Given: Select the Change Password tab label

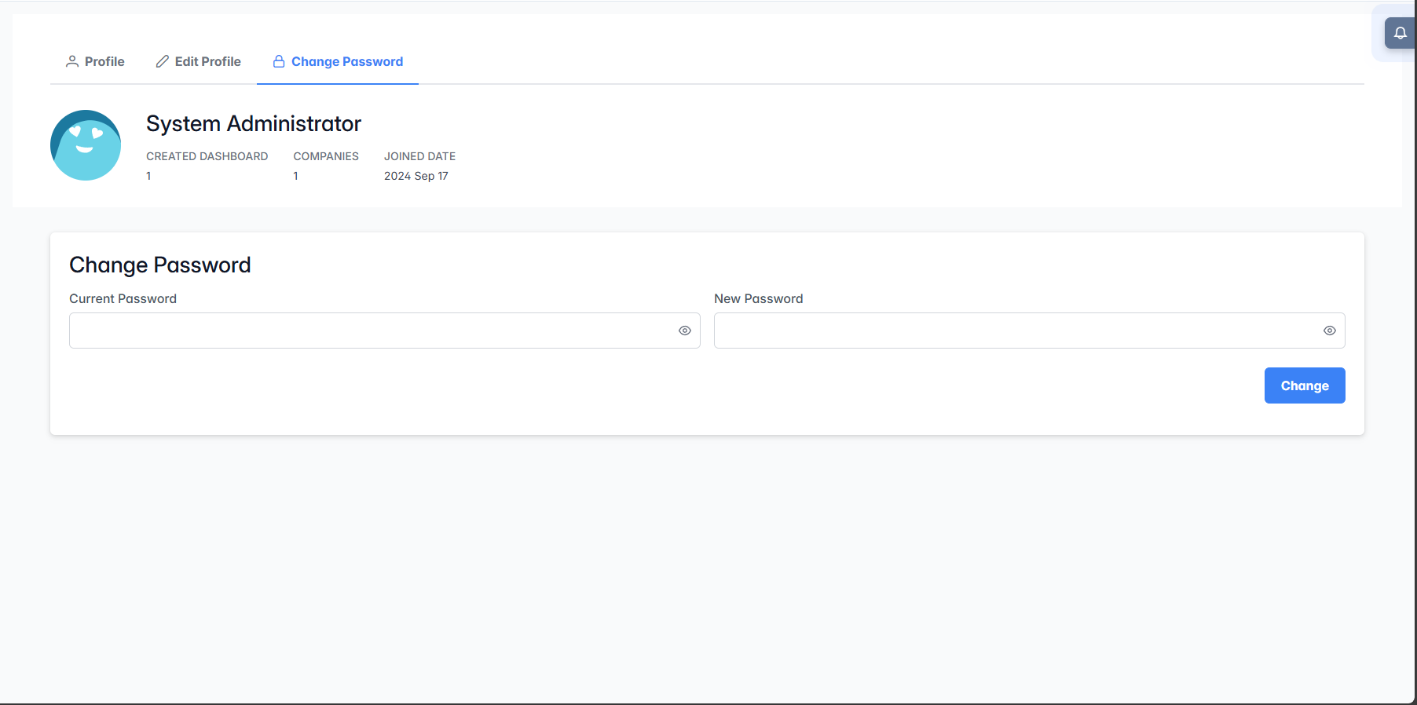Looking at the screenshot, I should (x=346, y=61).
